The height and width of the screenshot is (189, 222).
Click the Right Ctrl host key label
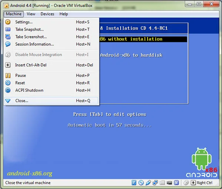pyautogui.click(x=205, y=183)
